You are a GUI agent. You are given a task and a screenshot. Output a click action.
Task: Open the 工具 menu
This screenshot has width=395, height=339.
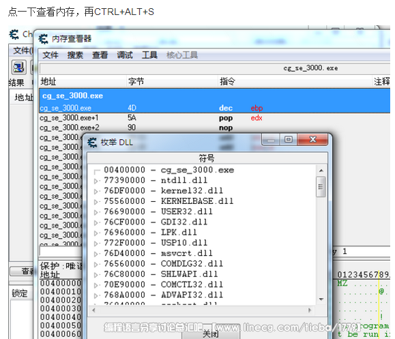tap(149, 55)
